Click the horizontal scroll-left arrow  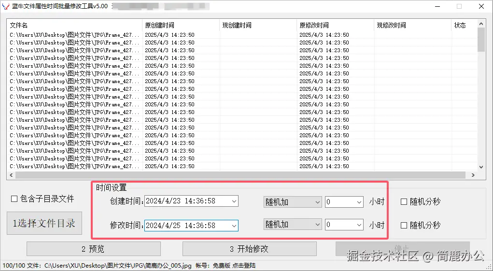[x=11, y=175]
